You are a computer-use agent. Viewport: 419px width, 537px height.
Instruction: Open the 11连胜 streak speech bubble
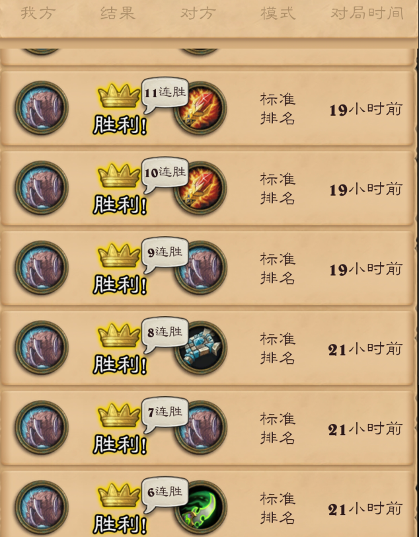point(165,94)
